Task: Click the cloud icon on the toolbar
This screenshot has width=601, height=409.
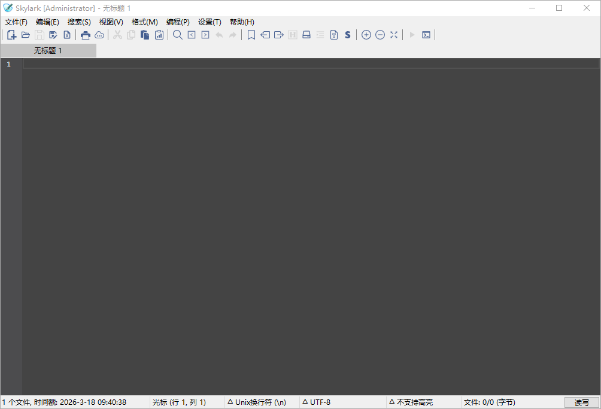Action: [x=99, y=35]
